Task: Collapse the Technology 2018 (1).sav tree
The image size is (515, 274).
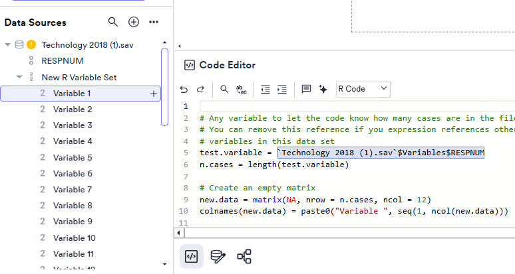Action: 7,45
